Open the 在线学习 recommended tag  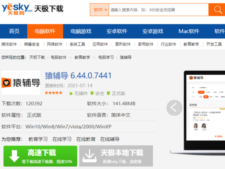[x=62, y=139]
